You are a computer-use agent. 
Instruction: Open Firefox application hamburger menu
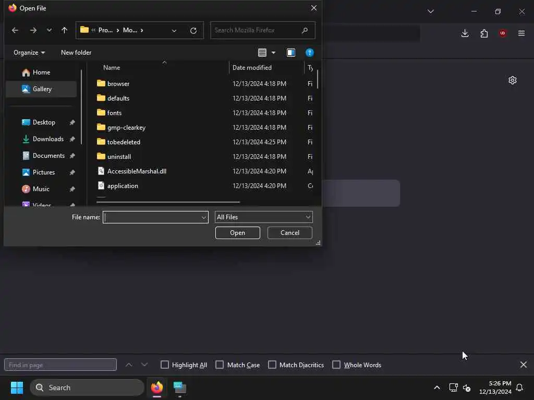click(521, 33)
